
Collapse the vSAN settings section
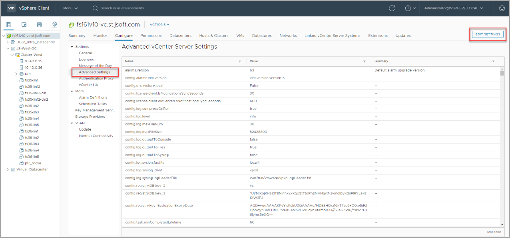pos(72,123)
